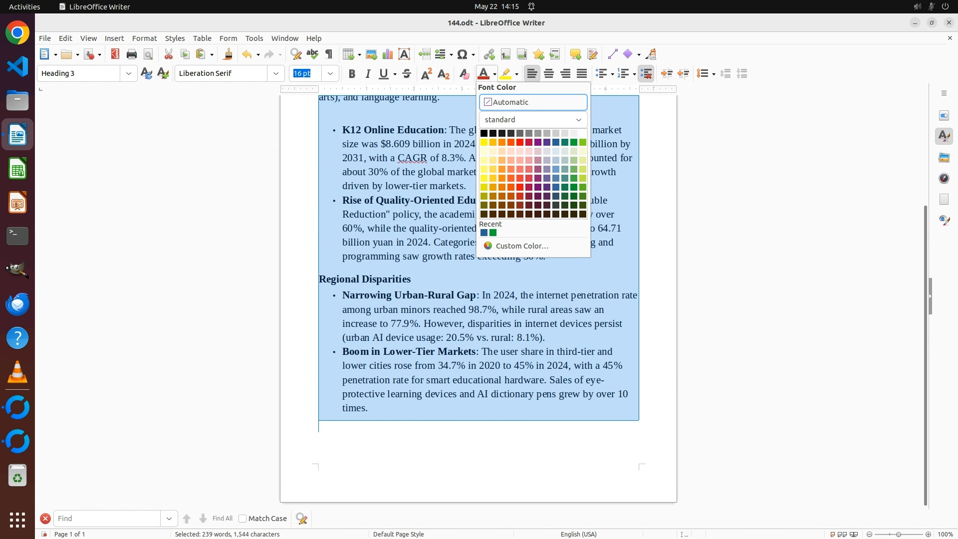Click the Insert Chart icon
This screenshot has width=958, height=539.
tap(388, 54)
